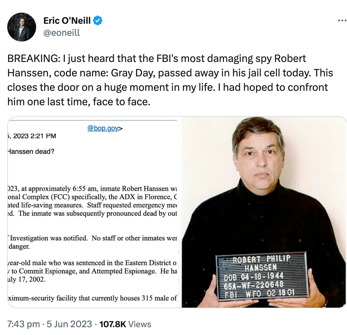Open the @eoneill handle link

(62, 32)
